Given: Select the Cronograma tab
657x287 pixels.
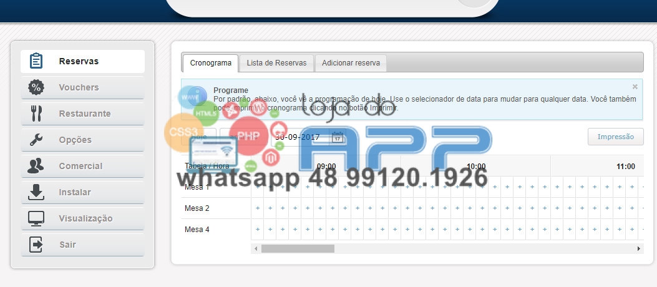Looking at the screenshot, I should pos(211,63).
